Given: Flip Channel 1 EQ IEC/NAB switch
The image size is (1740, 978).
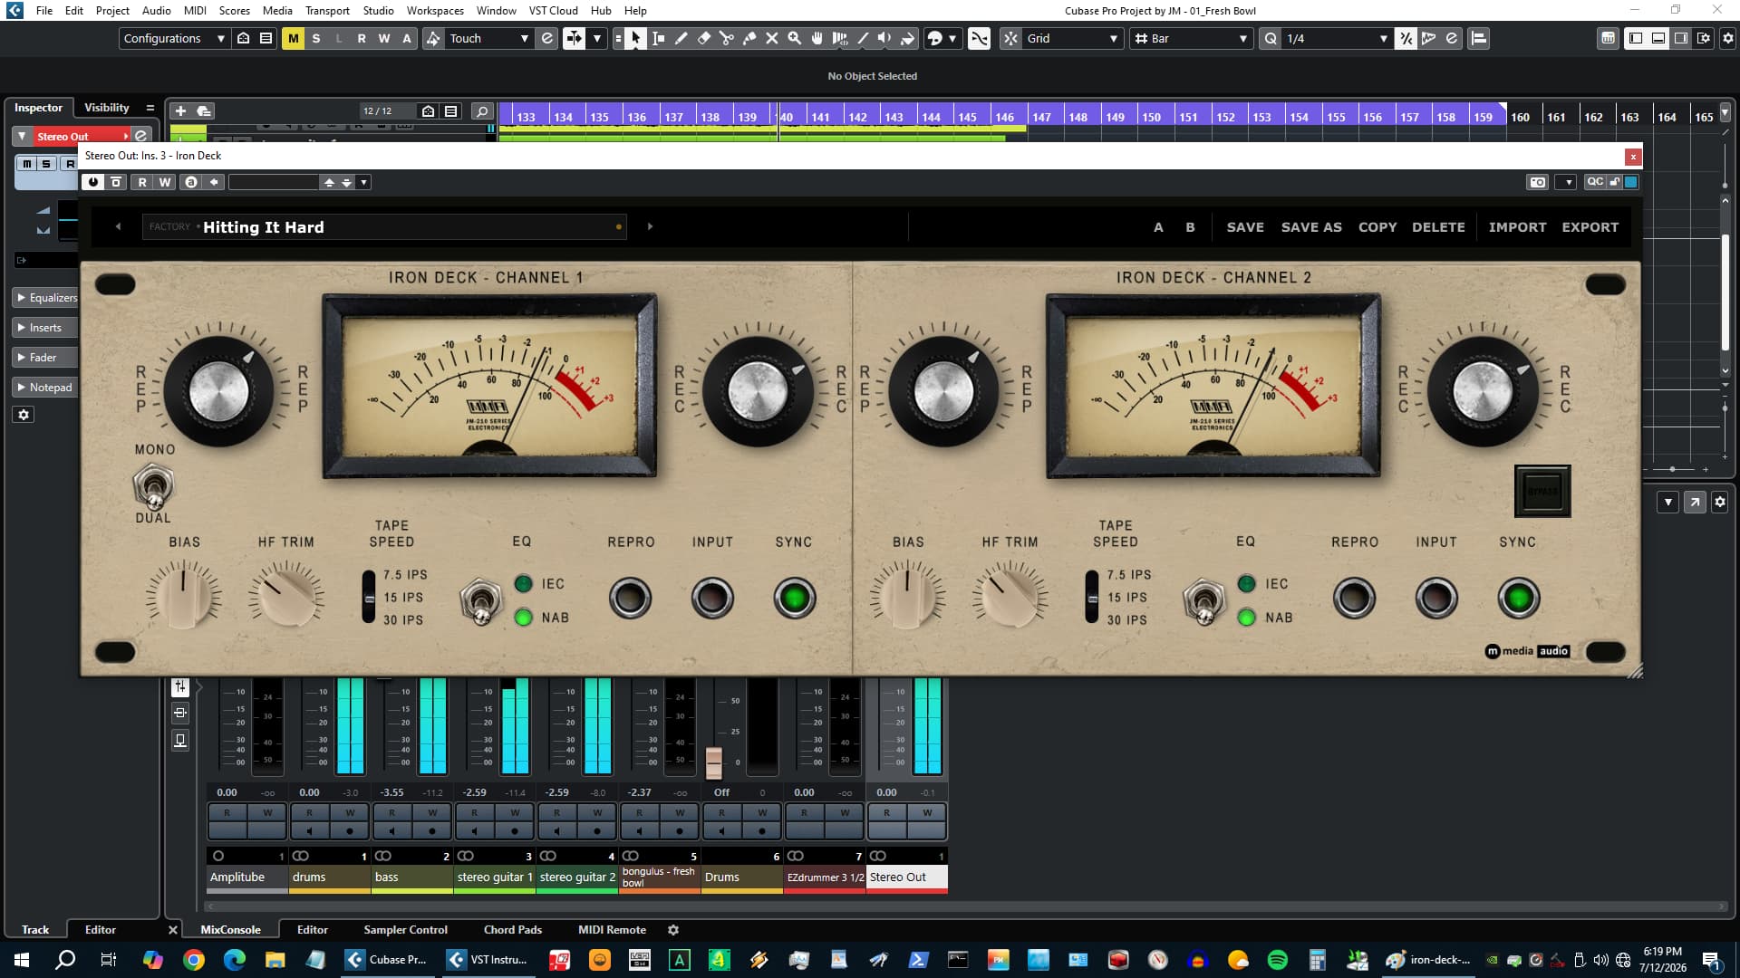Looking at the screenshot, I should pos(480,600).
